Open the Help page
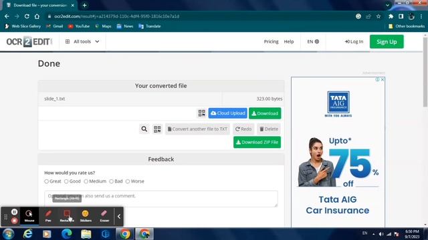This screenshot has width=428, height=240. coord(289,41)
